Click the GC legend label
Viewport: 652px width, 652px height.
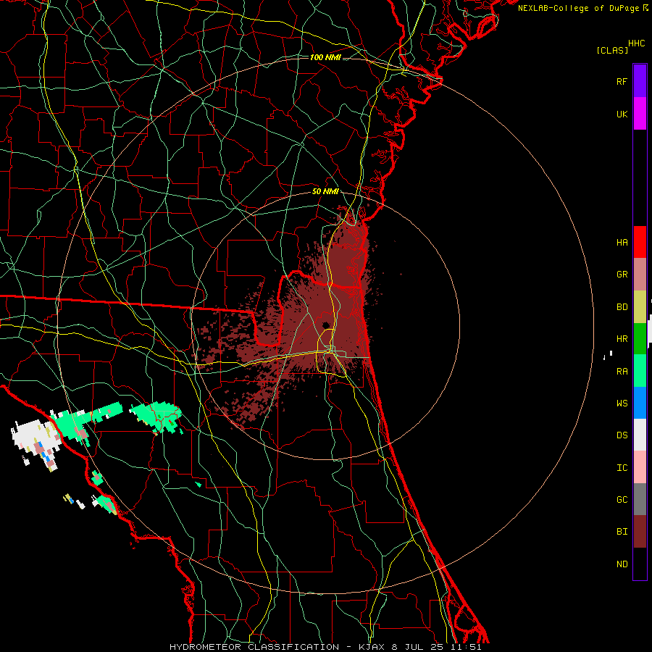[622, 500]
